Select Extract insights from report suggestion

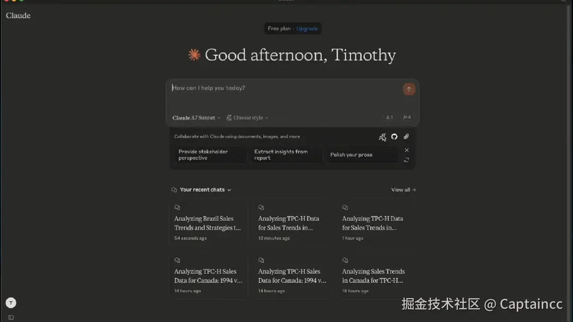pos(286,155)
